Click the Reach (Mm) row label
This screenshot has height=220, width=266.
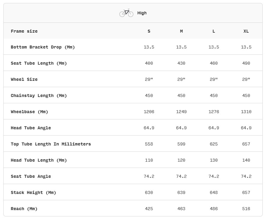[24, 209]
